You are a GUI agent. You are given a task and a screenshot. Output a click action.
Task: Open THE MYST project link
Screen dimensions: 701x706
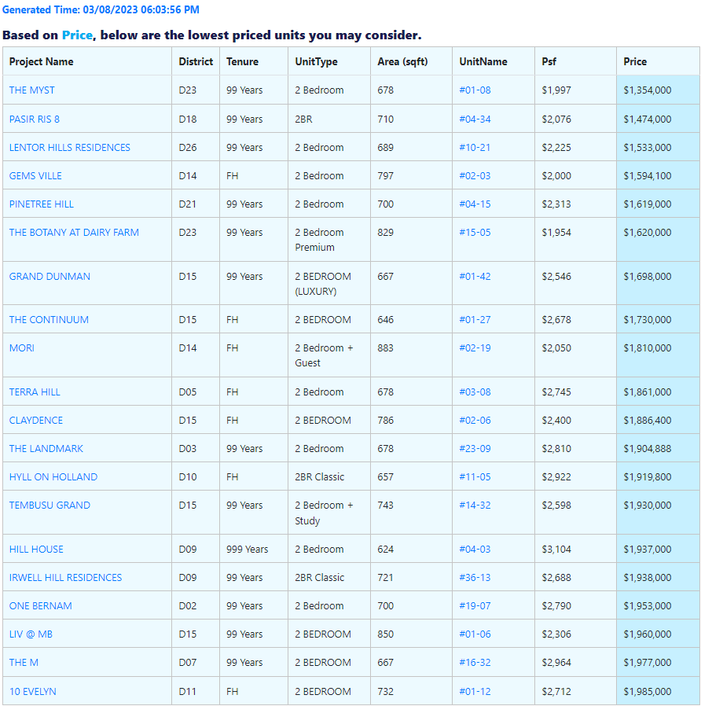32,90
